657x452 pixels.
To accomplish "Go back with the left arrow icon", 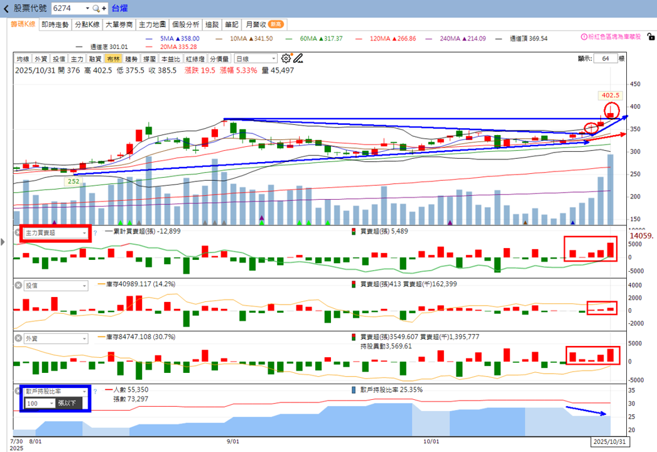I will coord(6,8).
